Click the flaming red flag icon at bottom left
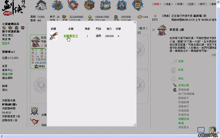This screenshot has width=220, height=138. click(x=34, y=121)
